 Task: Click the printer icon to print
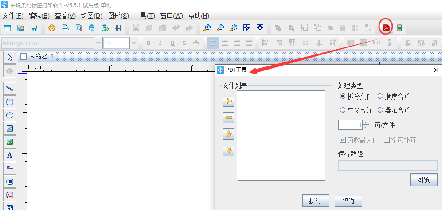point(65,28)
